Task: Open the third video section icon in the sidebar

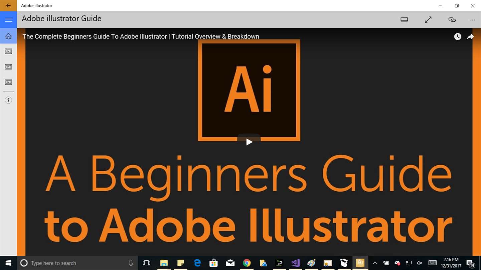Action: pos(8,82)
